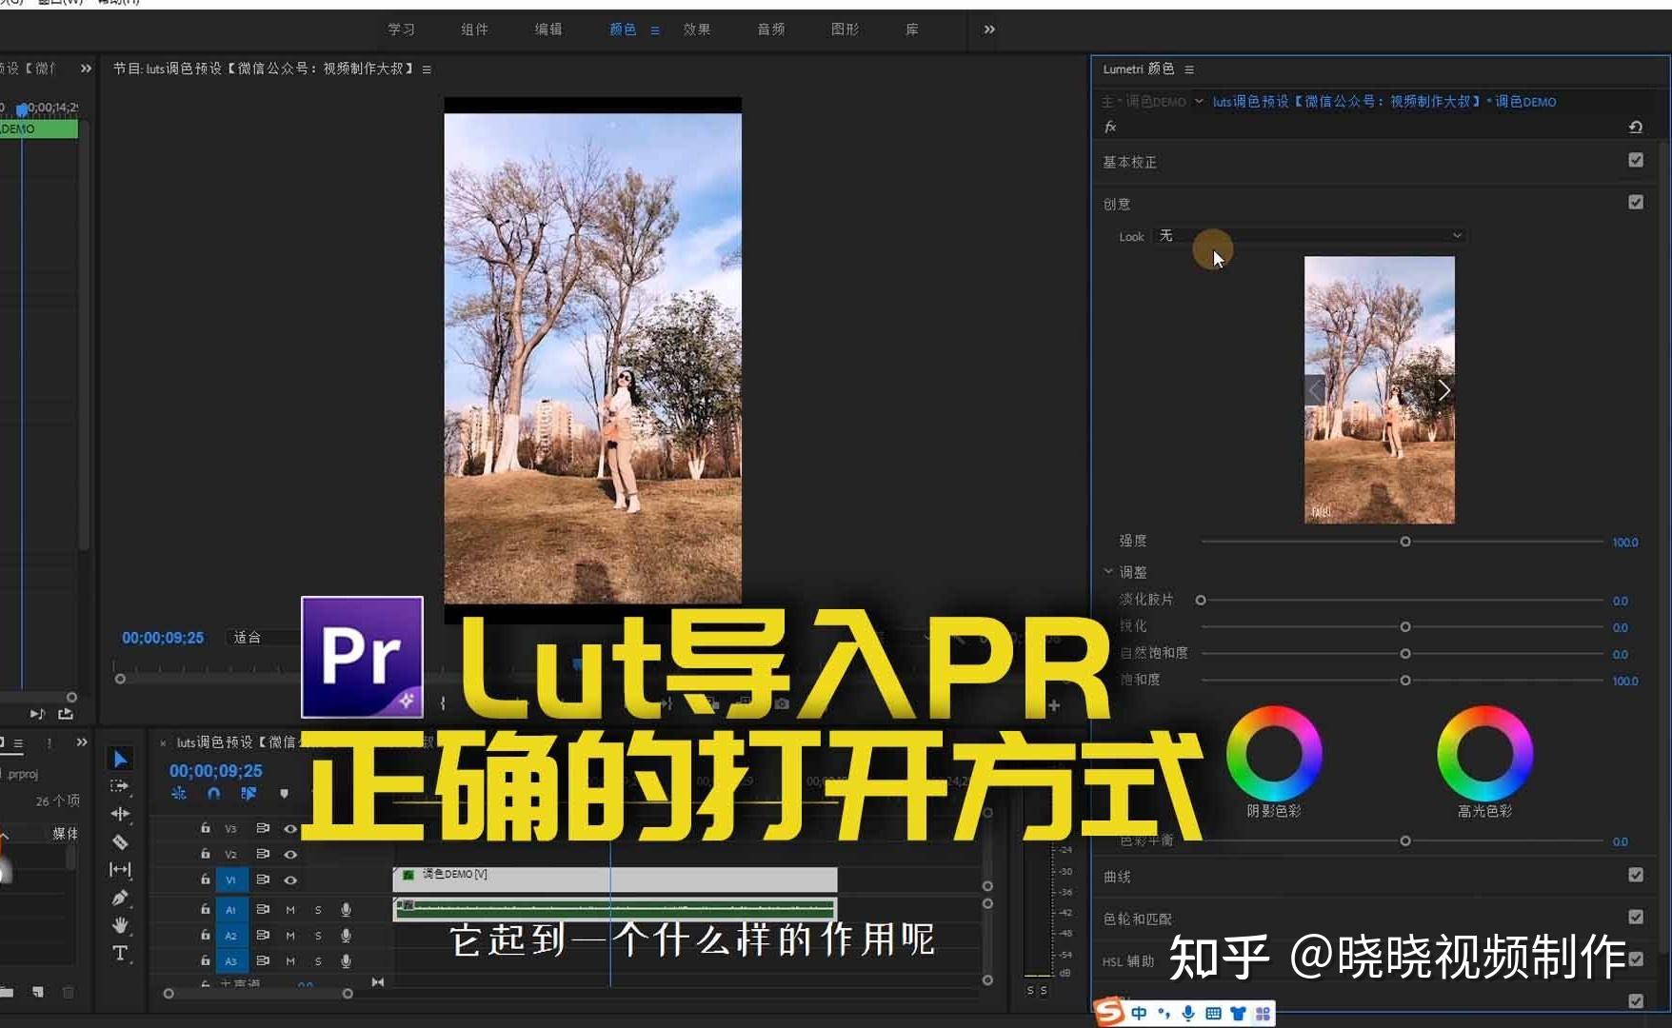Open Program monitor panel menu
This screenshot has height=1028, width=1672.
pyautogui.click(x=427, y=69)
